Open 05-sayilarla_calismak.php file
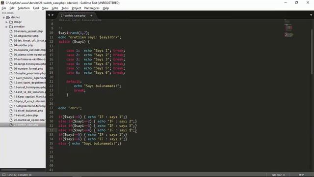The width and height of the screenshot is (314, 177). (29, 50)
